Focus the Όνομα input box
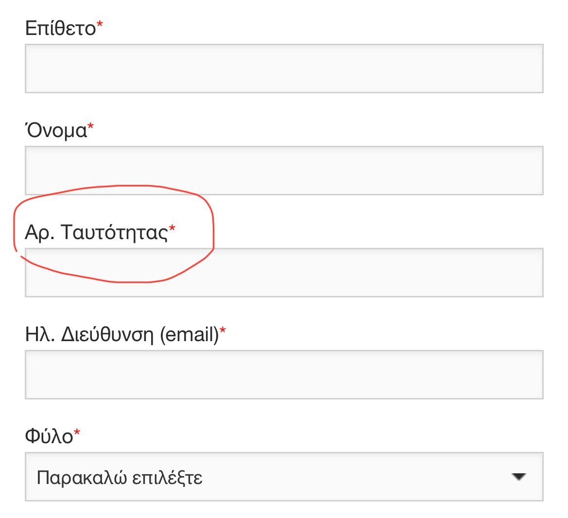 284,171
